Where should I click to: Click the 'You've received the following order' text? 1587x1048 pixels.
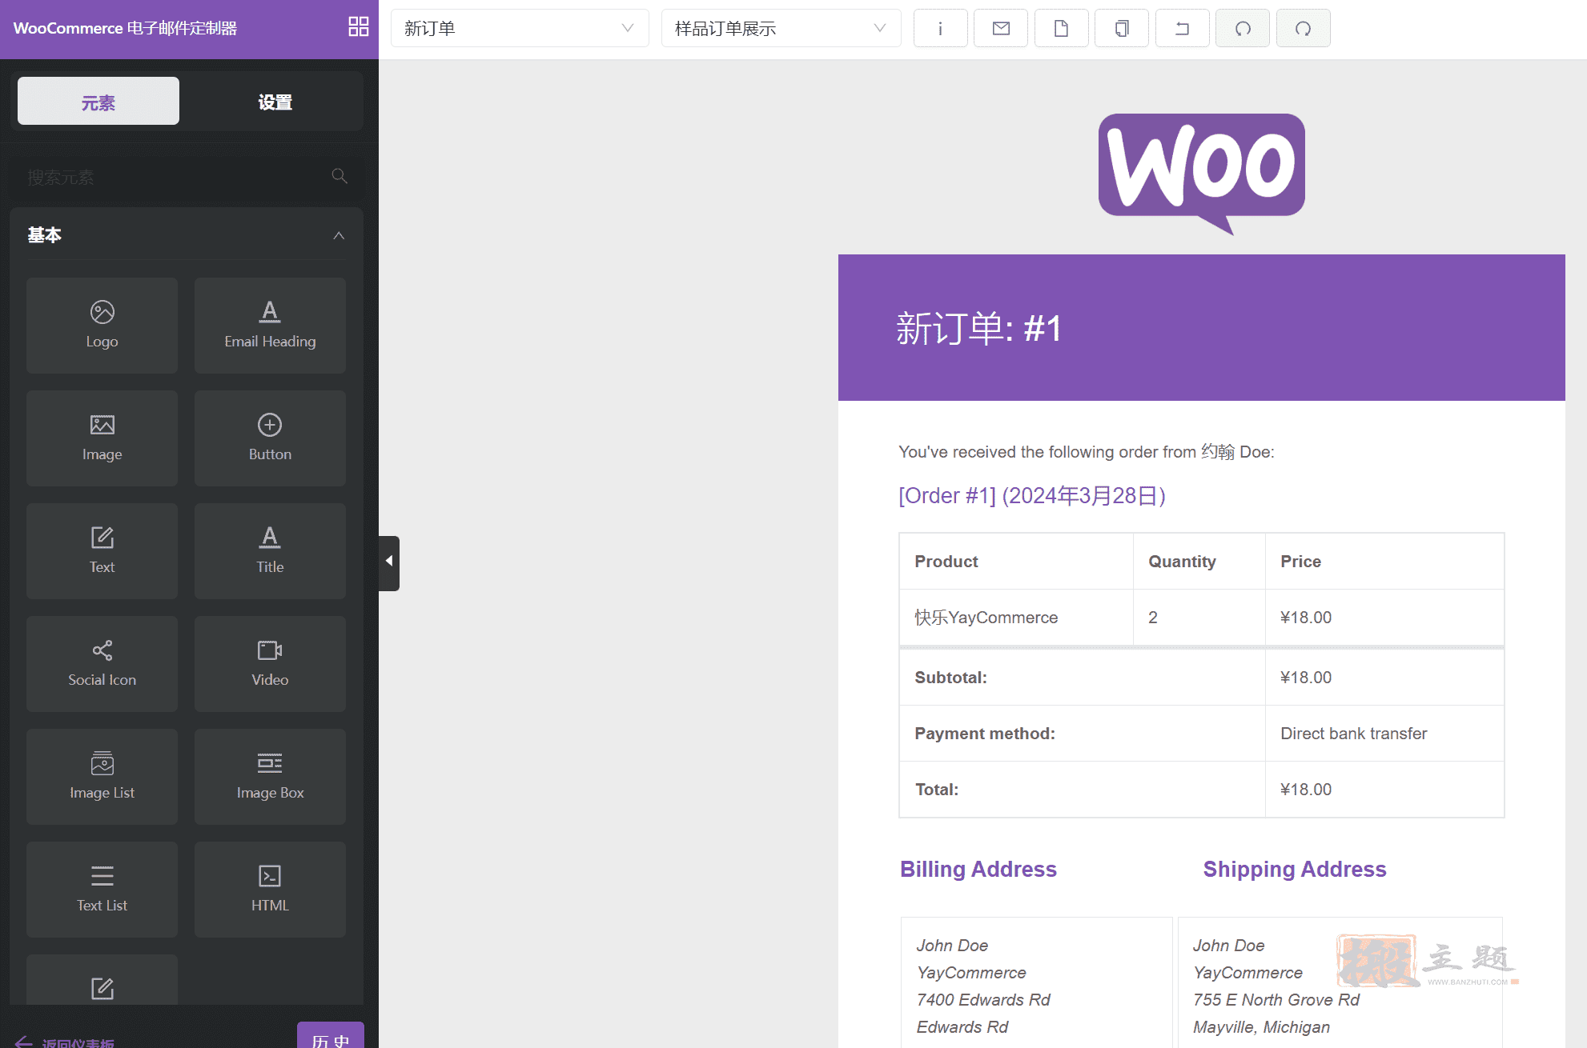[x=1087, y=452]
